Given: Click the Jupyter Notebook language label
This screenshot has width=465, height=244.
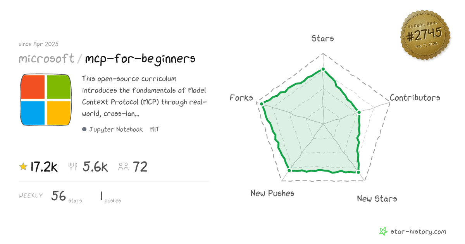Looking at the screenshot, I should pos(116,129).
